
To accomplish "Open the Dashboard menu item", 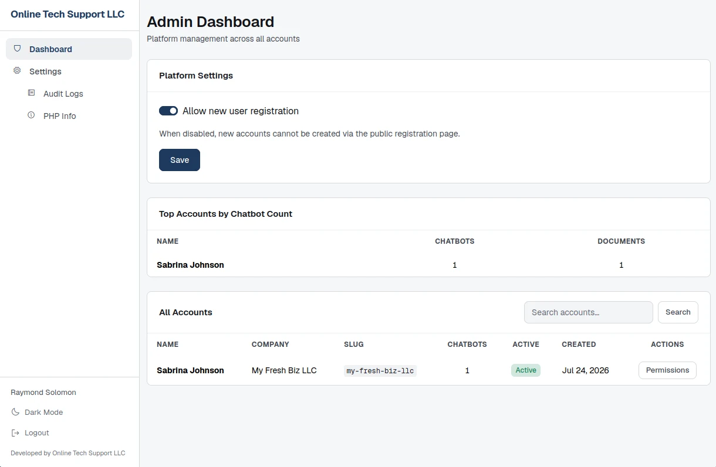I will pos(69,49).
